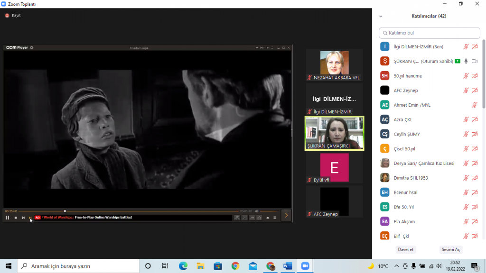Open GOM Player playlist with the orange arrow
The width and height of the screenshot is (486, 273).
pos(286,215)
